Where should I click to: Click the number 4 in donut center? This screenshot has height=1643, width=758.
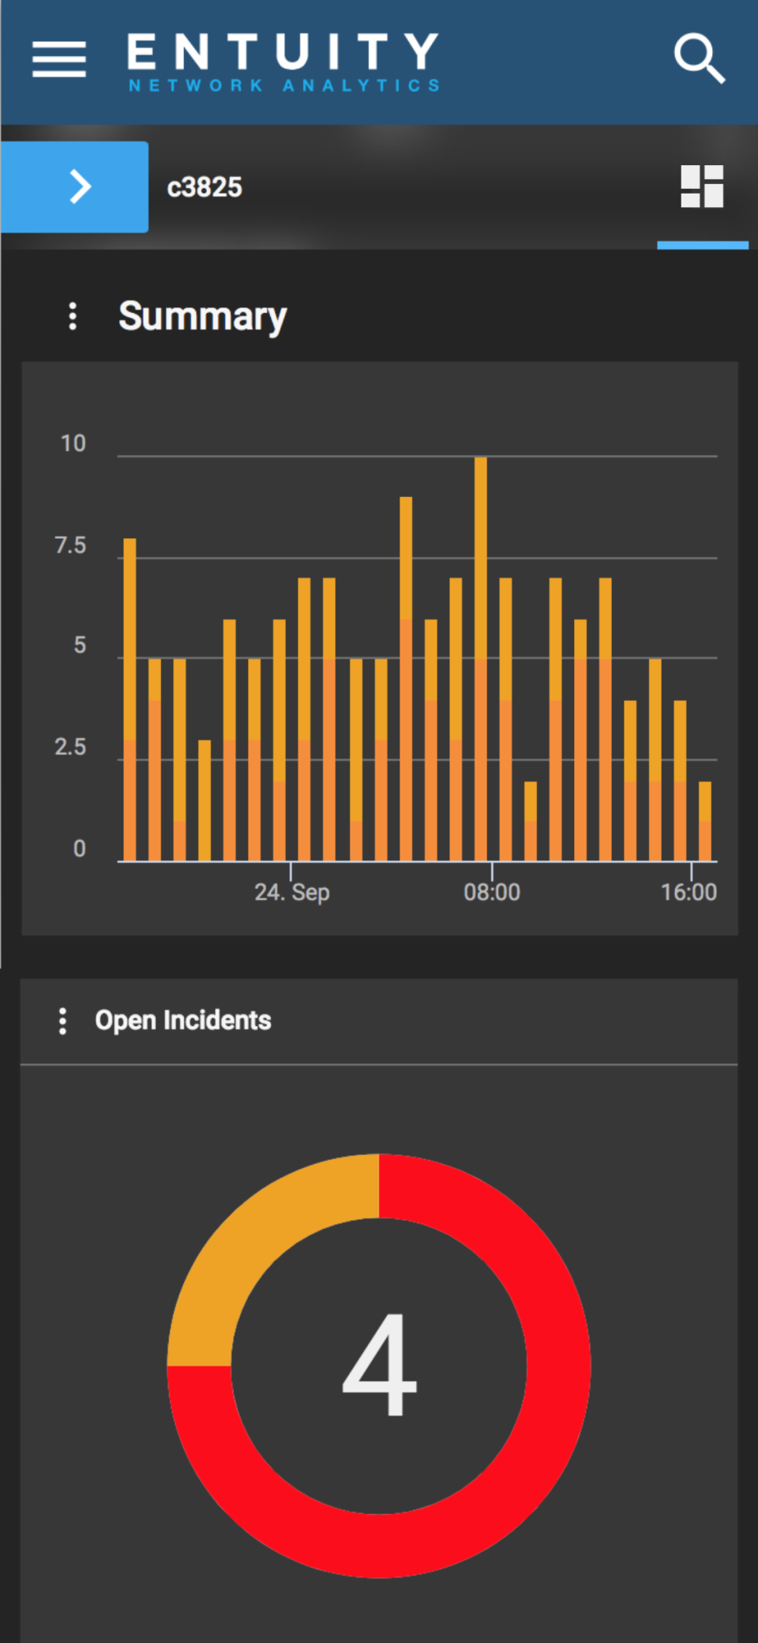point(379,1365)
